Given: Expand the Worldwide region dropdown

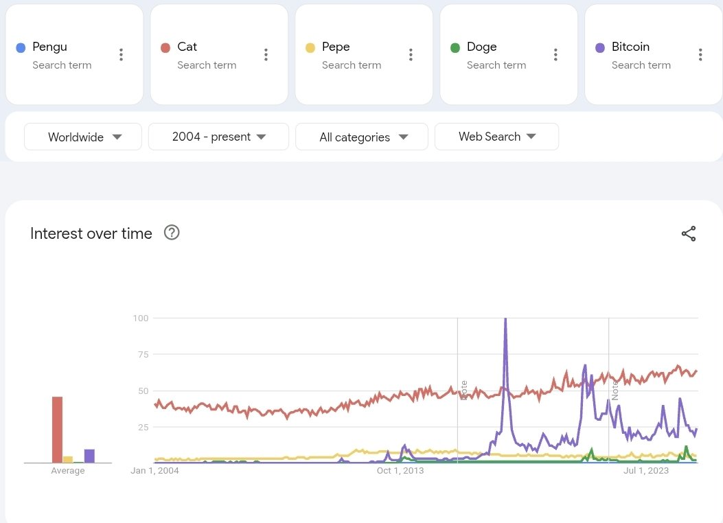Looking at the screenshot, I should [83, 137].
